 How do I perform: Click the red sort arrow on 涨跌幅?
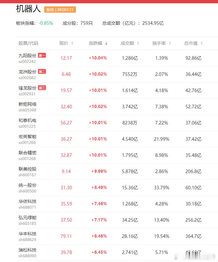106,44
